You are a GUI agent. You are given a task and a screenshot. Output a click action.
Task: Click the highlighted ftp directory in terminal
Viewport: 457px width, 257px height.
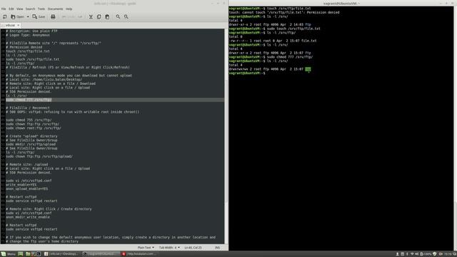(x=308, y=69)
